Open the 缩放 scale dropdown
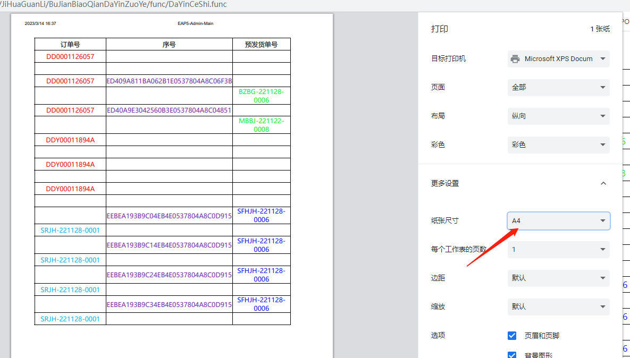Screen dimensions: 630x358 click(x=558, y=306)
